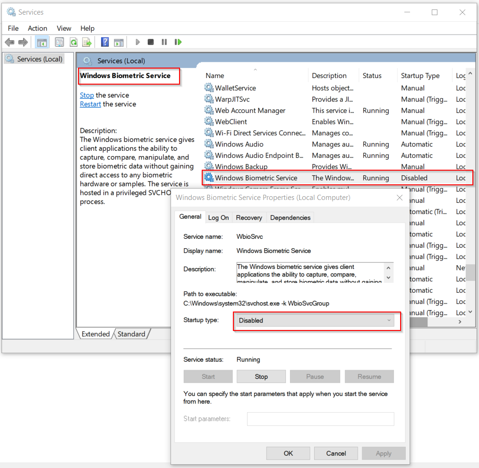Click OK to confirm the properties dialog

point(288,453)
